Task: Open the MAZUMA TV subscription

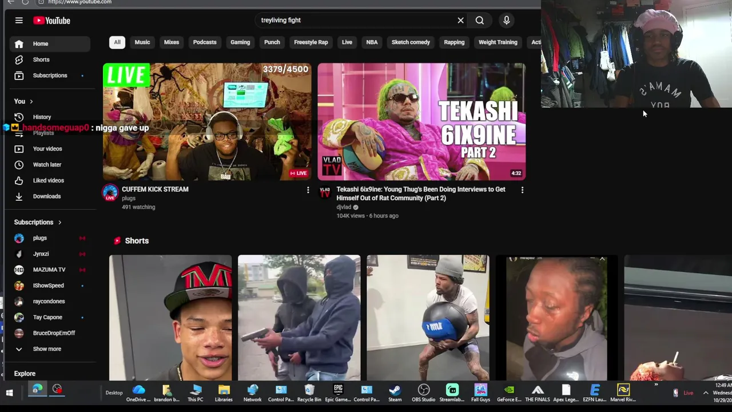Action: 50,270
